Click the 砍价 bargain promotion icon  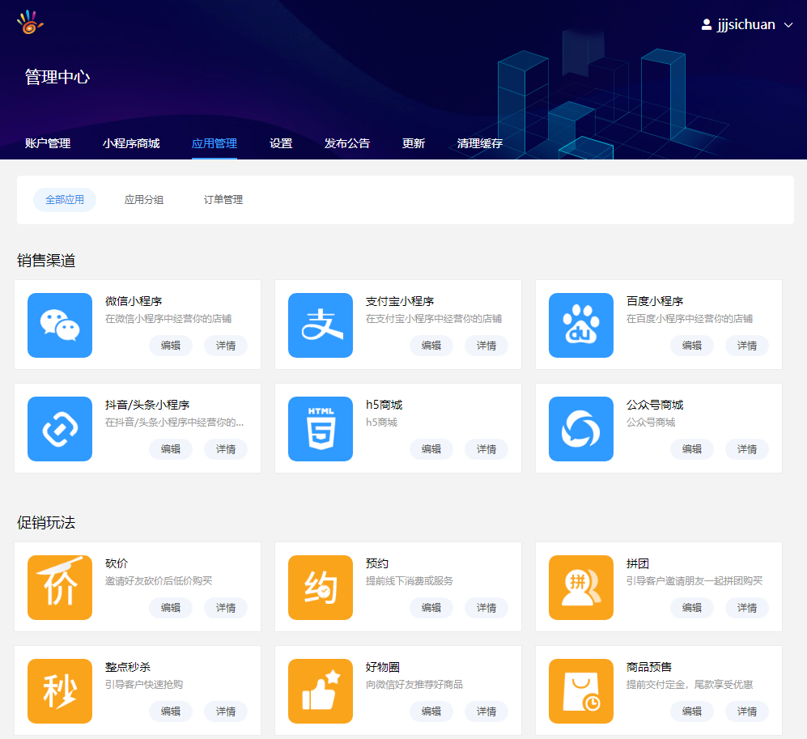[x=60, y=588]
